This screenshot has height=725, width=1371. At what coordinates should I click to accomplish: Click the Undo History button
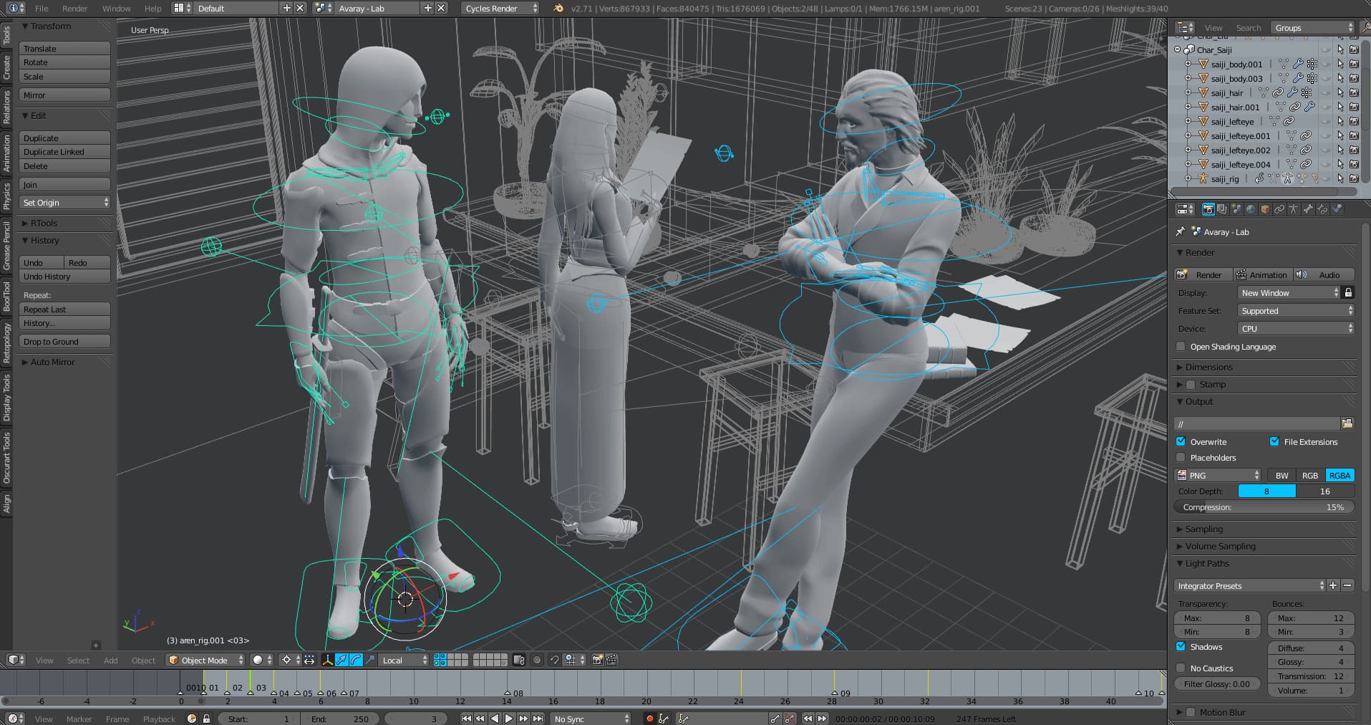64,276
